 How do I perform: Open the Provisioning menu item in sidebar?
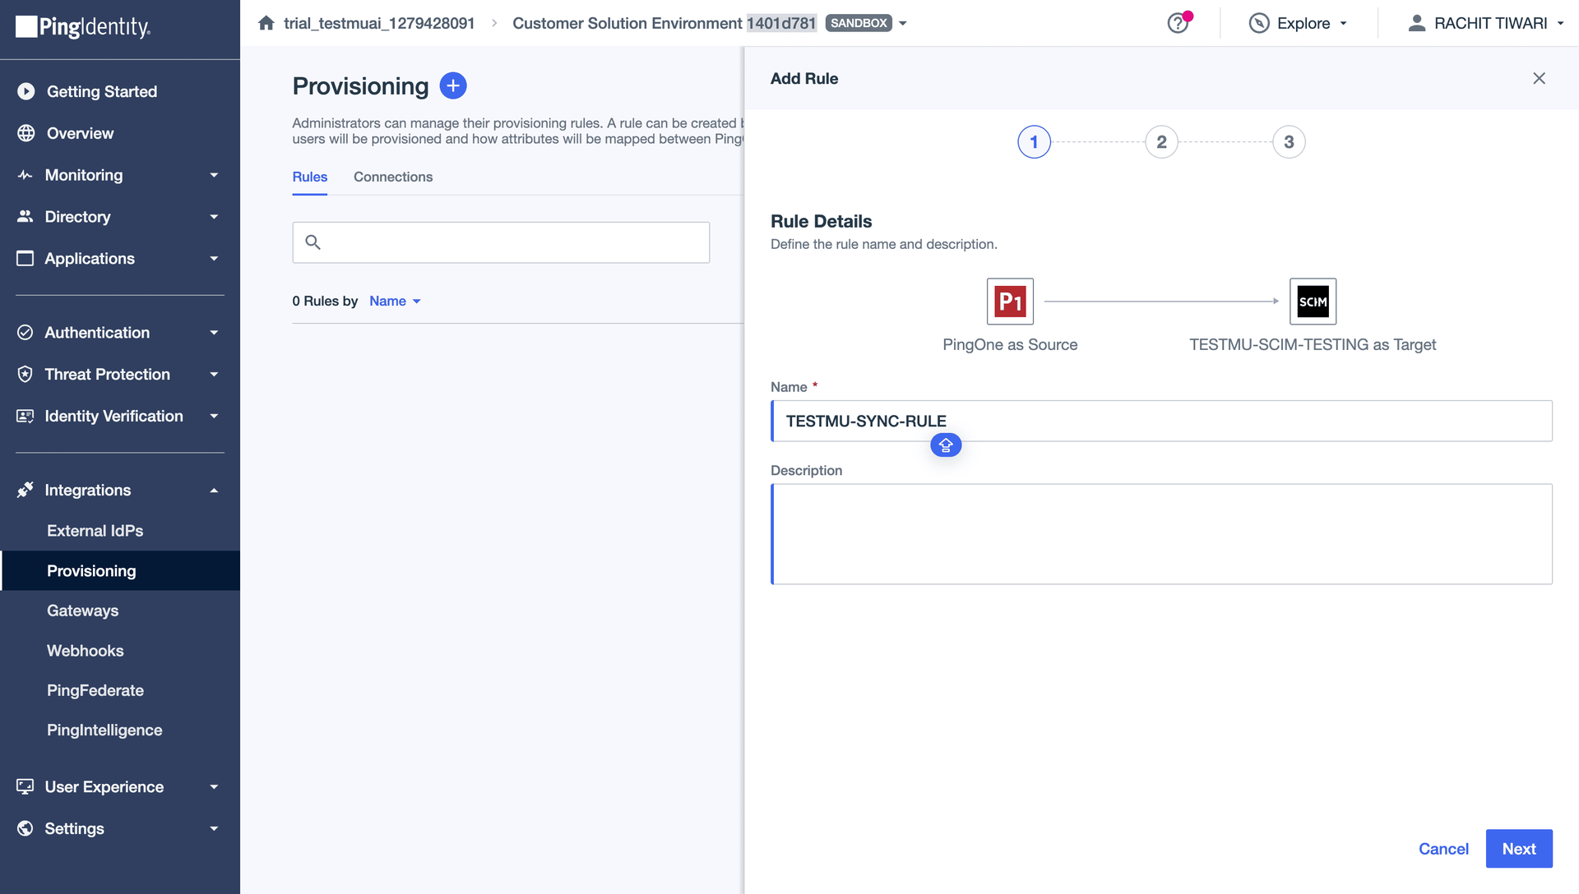[x=90, y=570]
